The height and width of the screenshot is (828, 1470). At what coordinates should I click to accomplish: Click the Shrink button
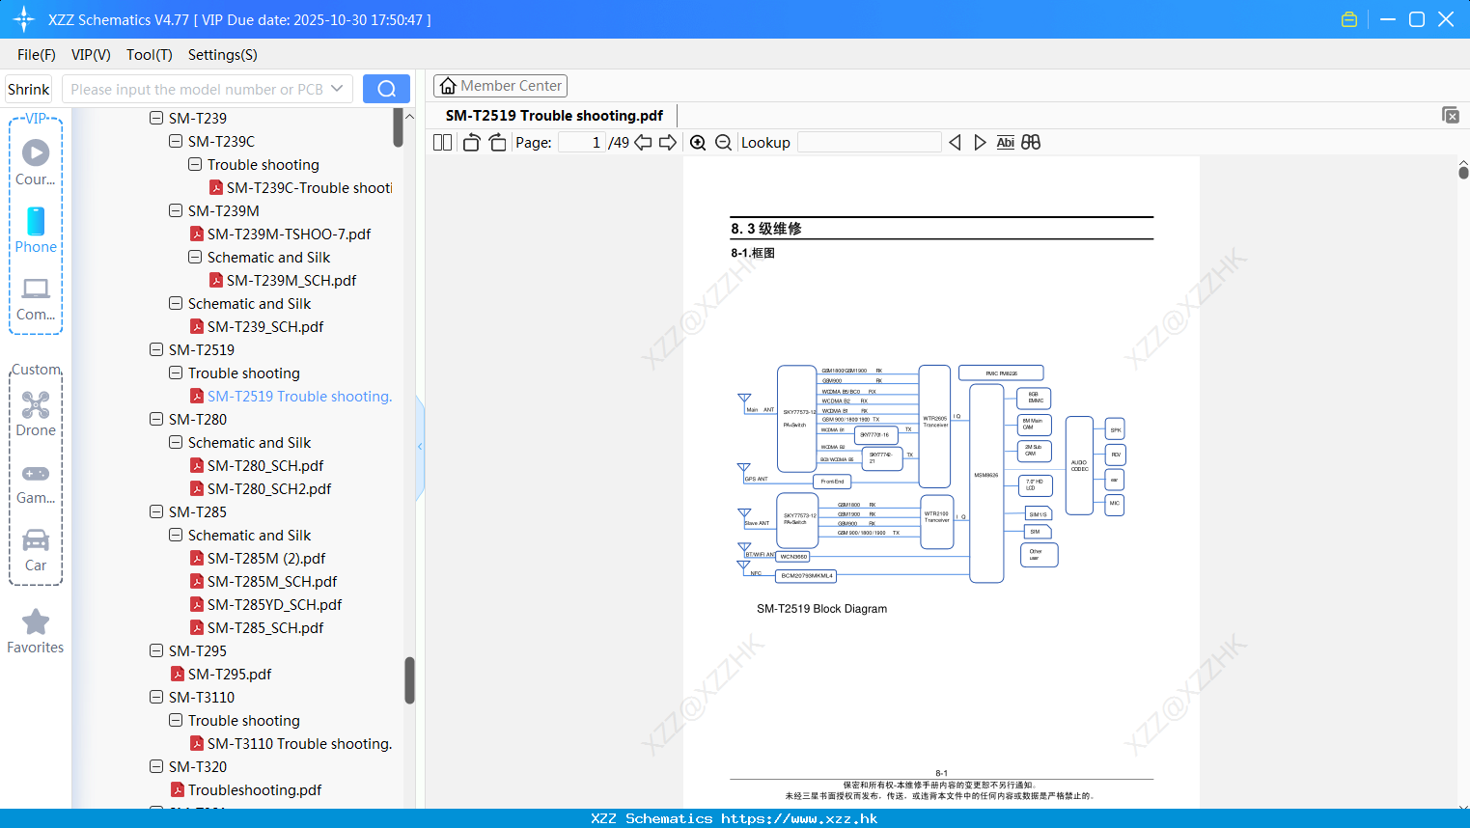tap(28, 89)
